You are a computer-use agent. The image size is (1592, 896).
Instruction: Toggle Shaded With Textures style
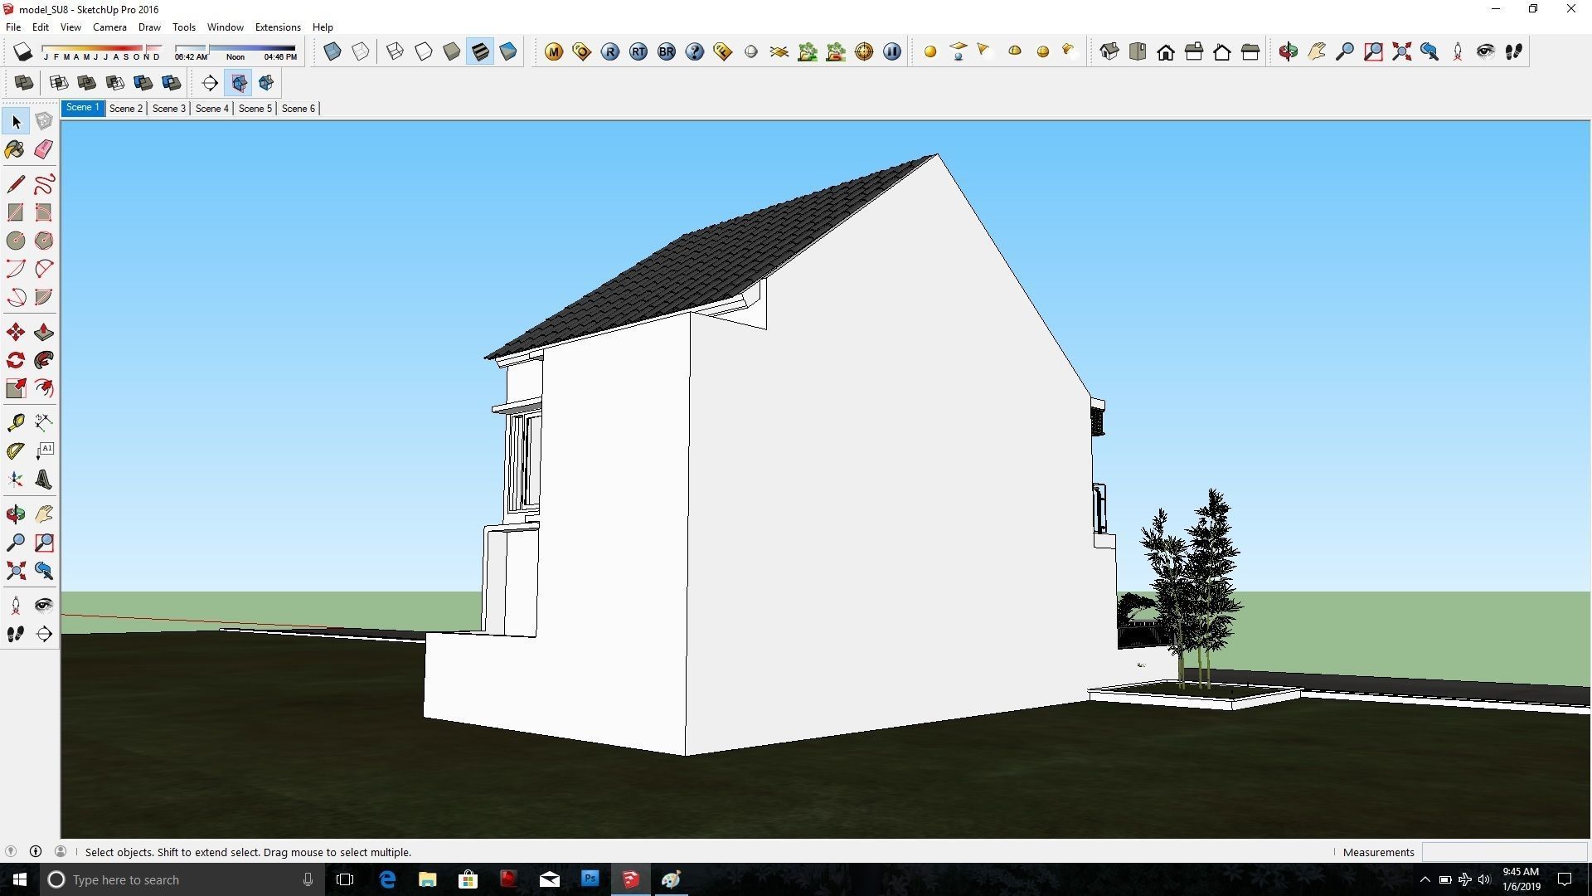tap(480, 51)
